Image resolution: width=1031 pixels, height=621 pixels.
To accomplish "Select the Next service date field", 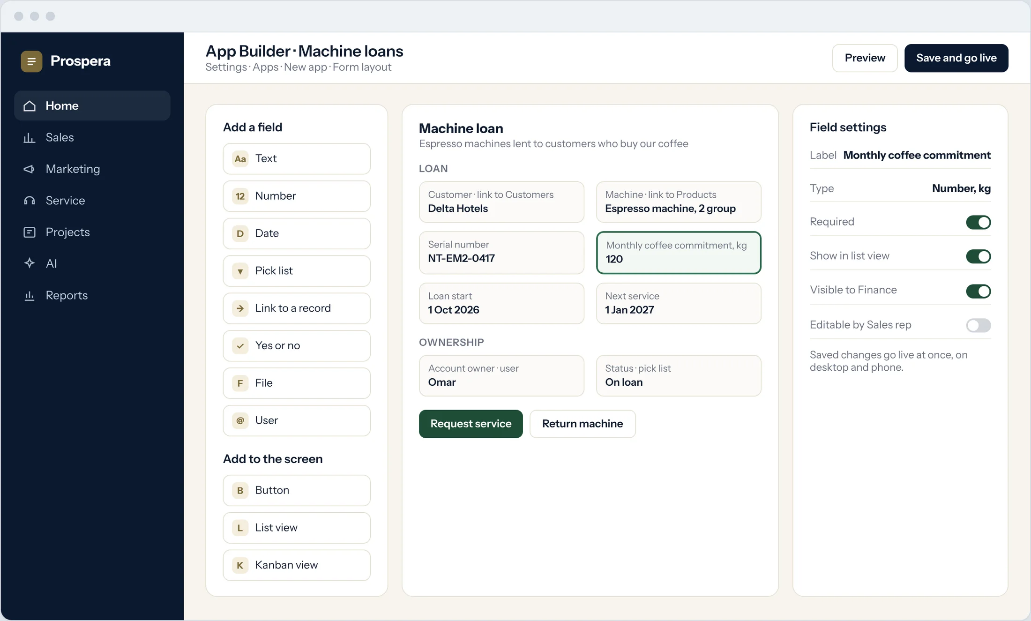I will (x=678, y=304).
